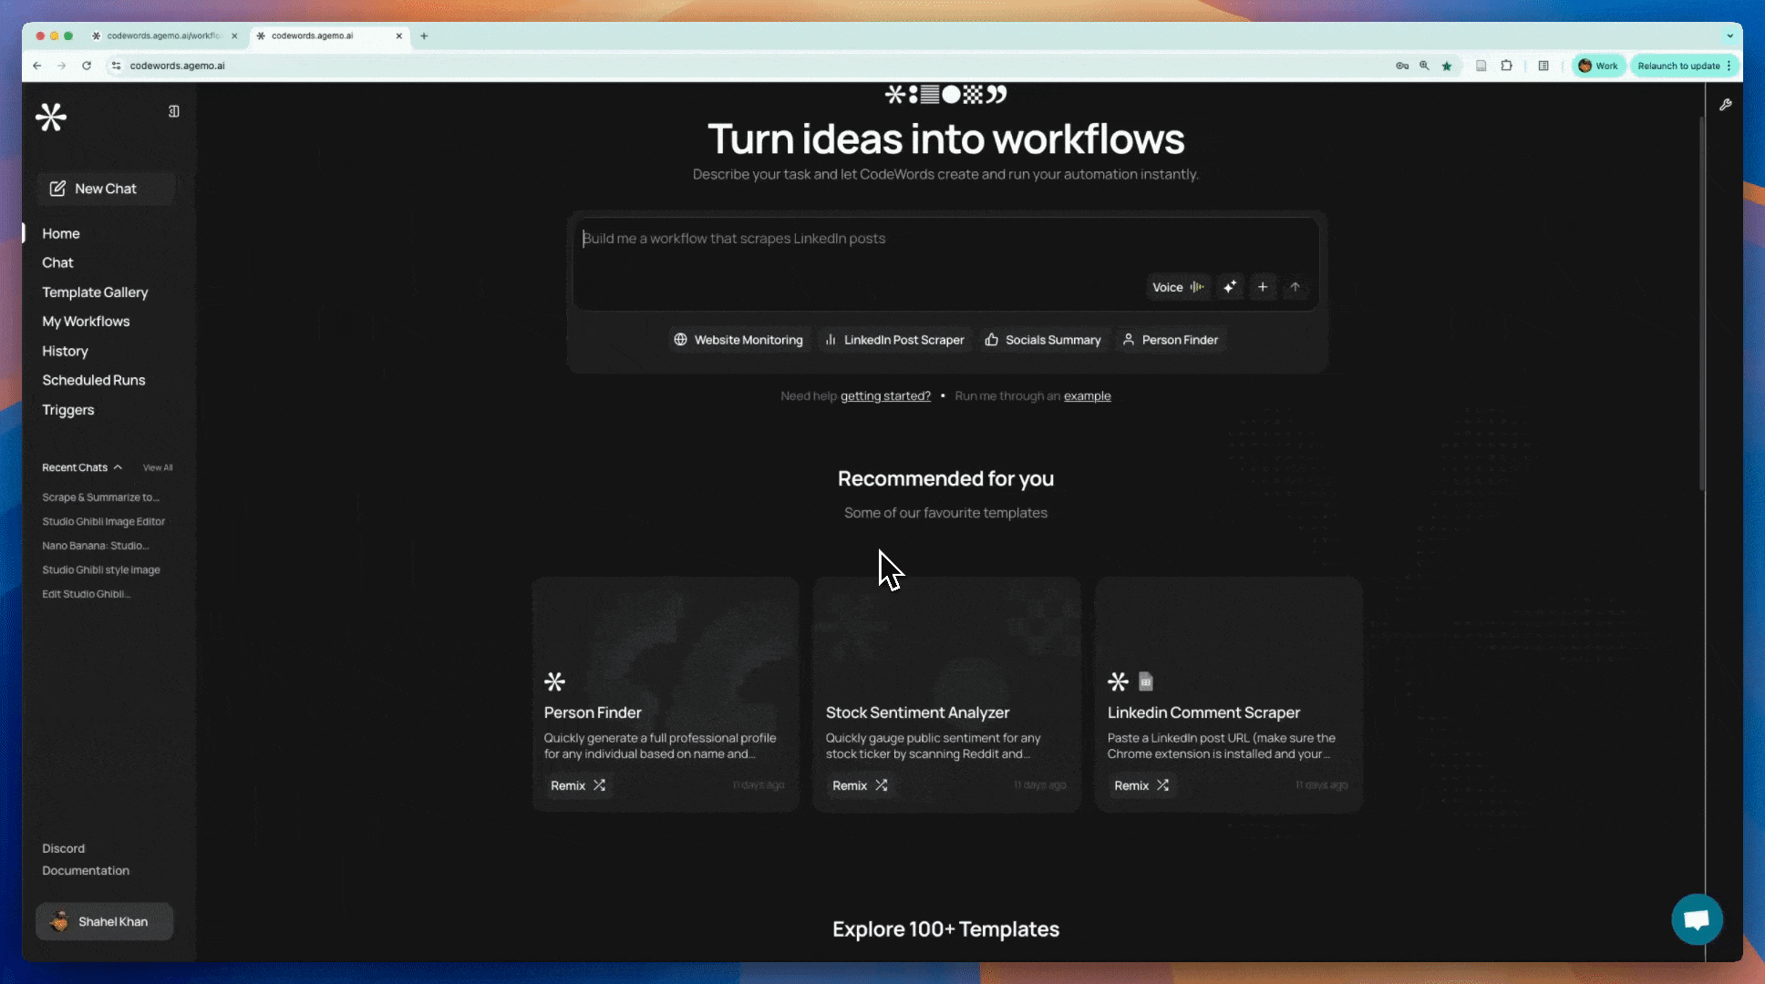This screenshot has width=1765, height=984.
Task: Collapse the Recent Chats section
Action: [x=118, y=467]
